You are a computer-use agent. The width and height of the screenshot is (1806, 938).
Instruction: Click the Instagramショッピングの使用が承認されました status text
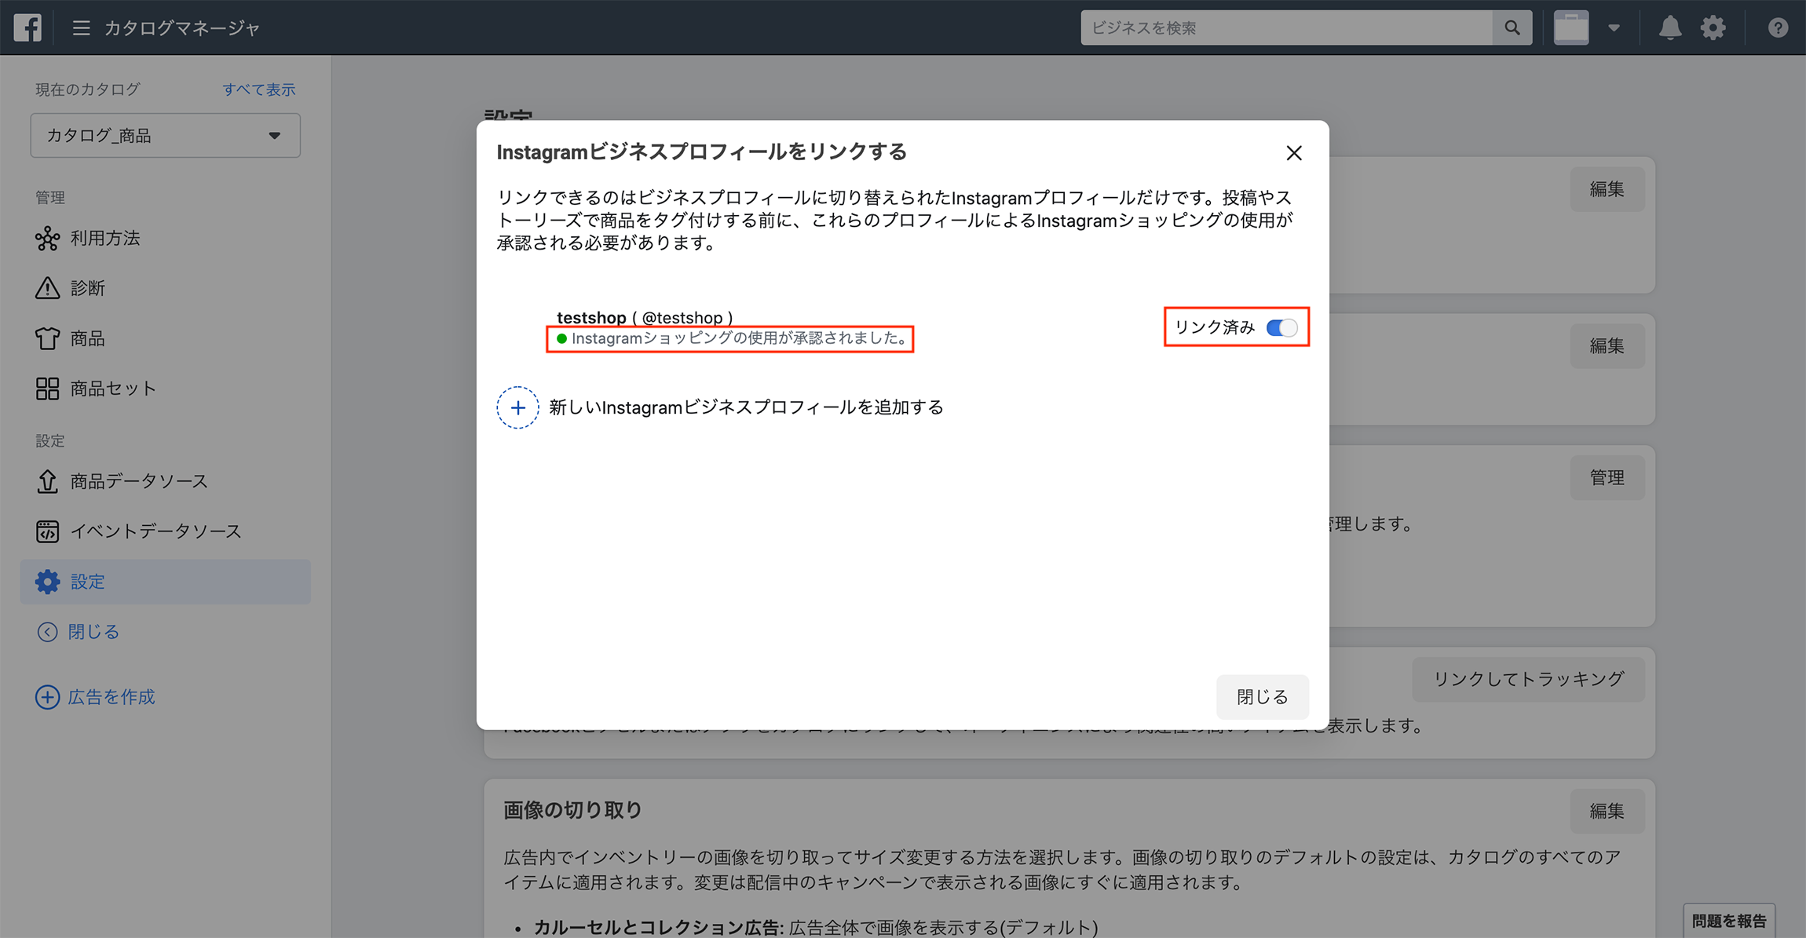coord(740,338)
